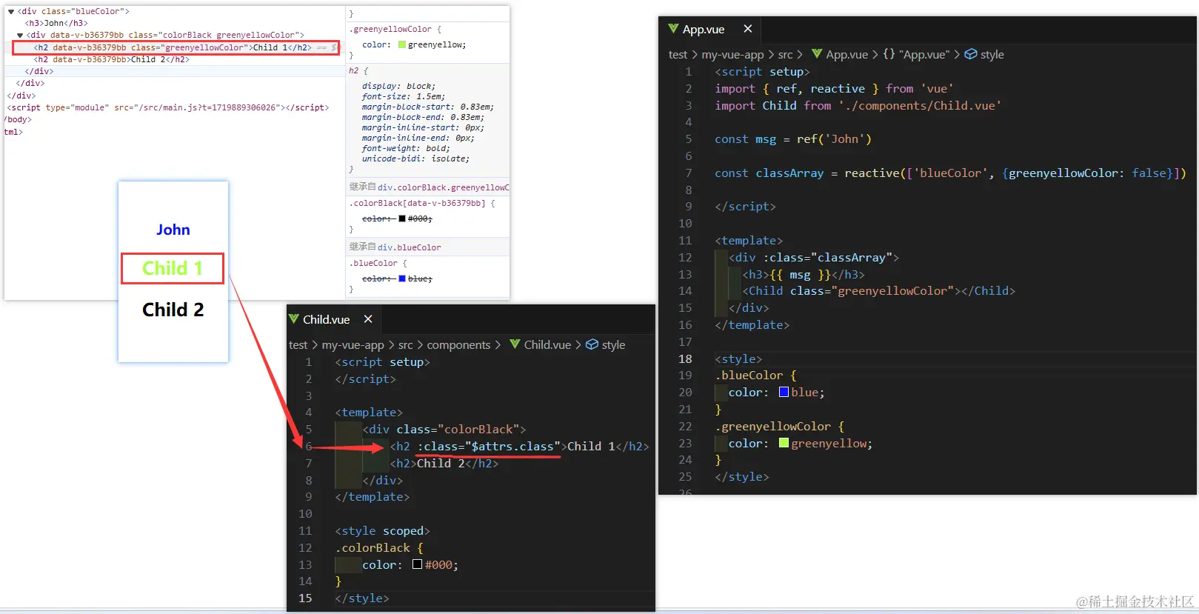The height and width of the screenshot is (614, 1199).
Task: Click .greenyellowColor selector in styles pane
Action: pyautogui.click(x=390, y=29)
